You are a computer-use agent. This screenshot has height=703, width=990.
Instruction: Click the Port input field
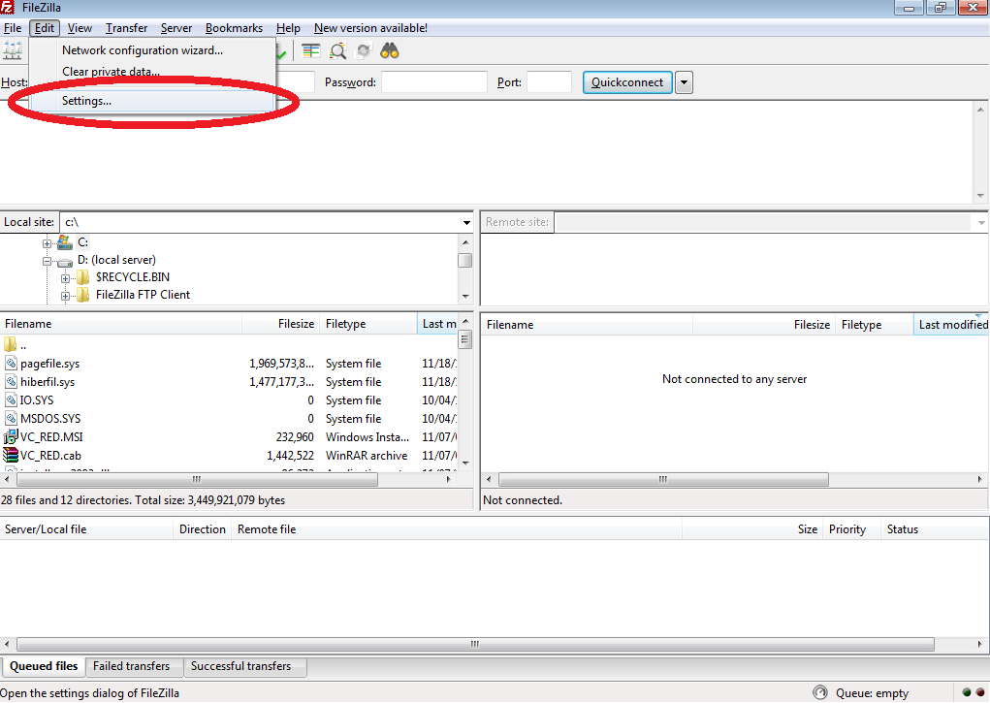pyautogui.click(x=549, y=82)
